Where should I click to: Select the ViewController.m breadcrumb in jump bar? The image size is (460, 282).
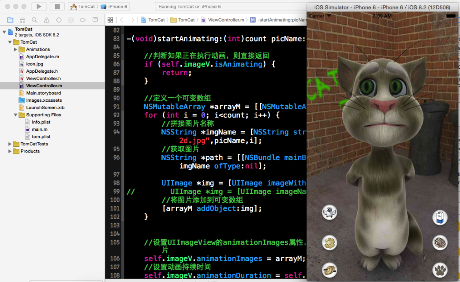tap(223, 20)
